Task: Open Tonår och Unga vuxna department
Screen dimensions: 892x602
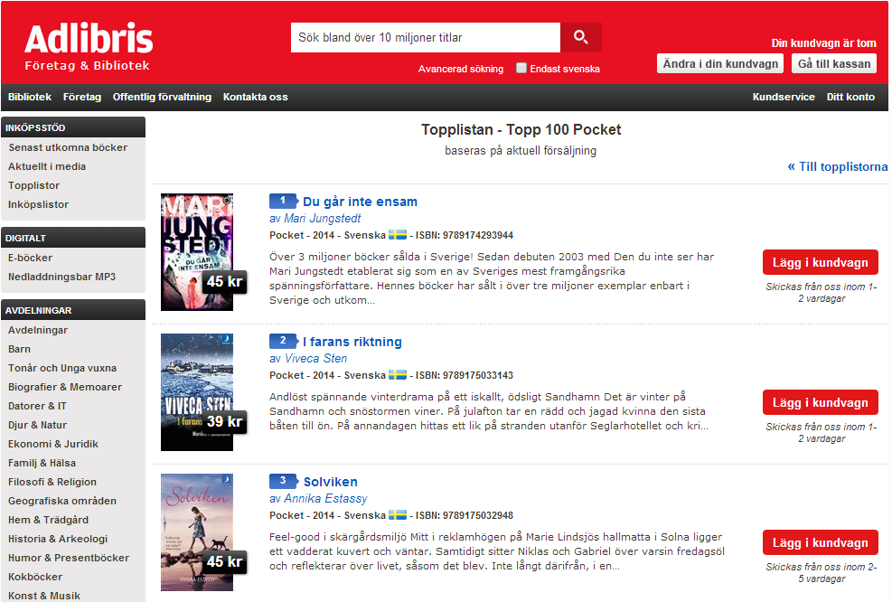Action: click(x=62, y=368)
